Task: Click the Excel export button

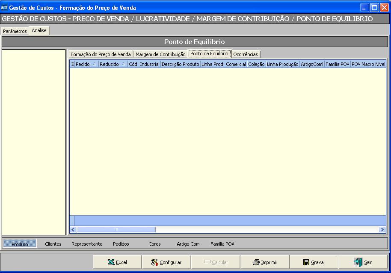Action: pos(117,262)
